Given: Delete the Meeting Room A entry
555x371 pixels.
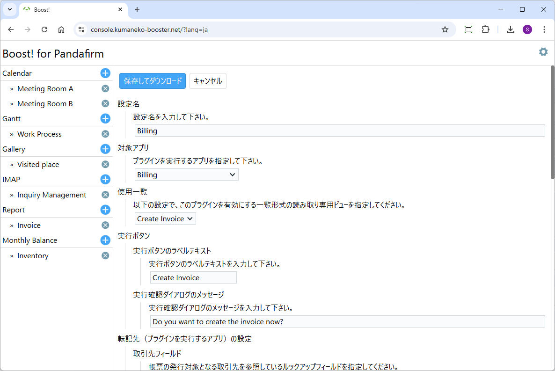Looking at the screenshot, I should pos(105,88).
